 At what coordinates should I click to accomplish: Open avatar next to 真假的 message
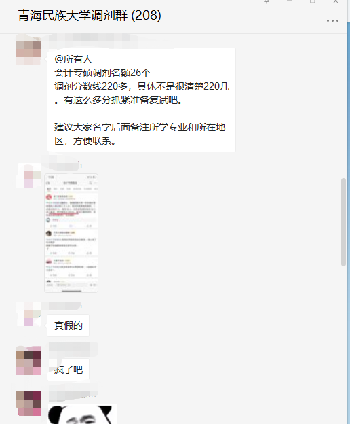tap(28, 314)
